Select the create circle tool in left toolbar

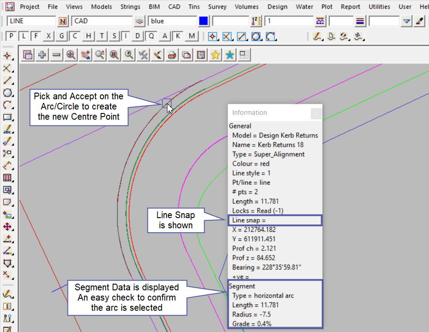click(7, 93)
